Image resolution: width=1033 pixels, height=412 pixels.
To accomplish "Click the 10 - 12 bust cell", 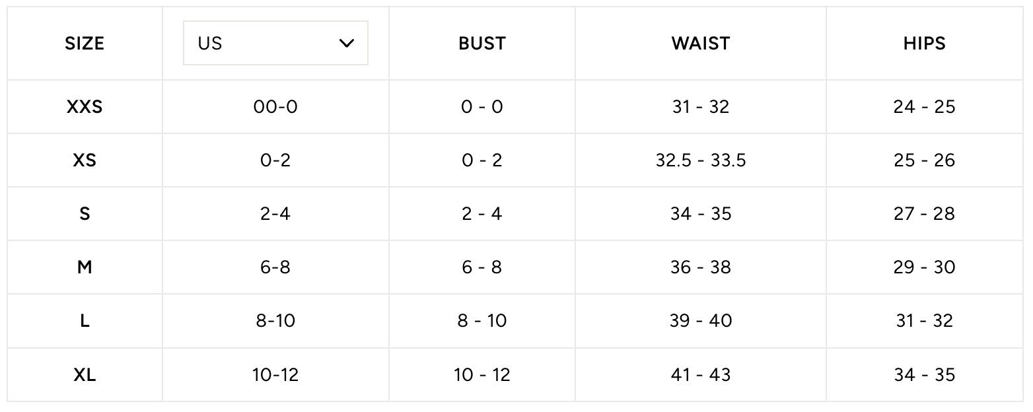I will coord(482,375).
